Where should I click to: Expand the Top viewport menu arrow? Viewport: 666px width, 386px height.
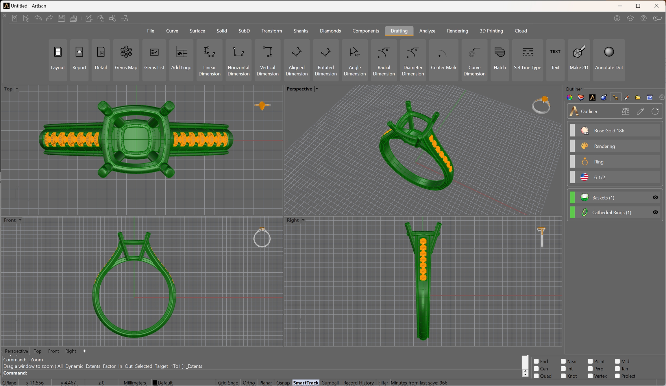click(17, 89)
